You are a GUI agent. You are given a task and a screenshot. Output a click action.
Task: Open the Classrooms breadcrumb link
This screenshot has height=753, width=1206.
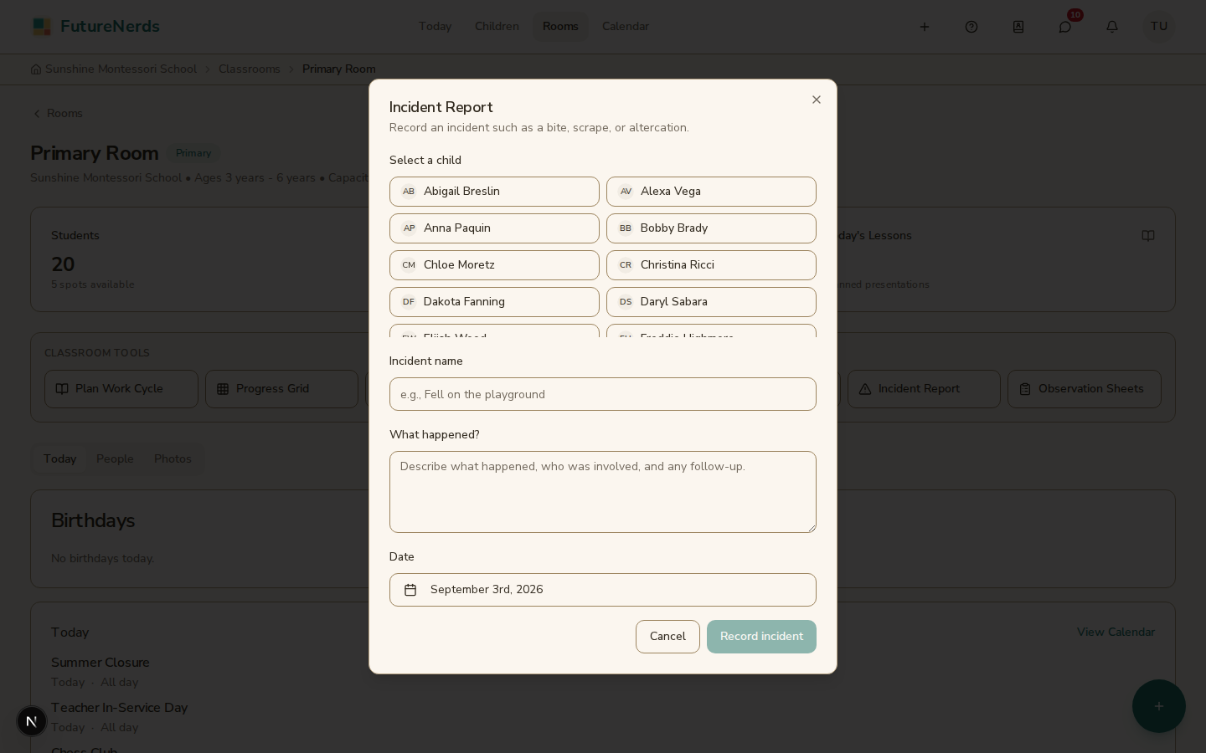250,69
